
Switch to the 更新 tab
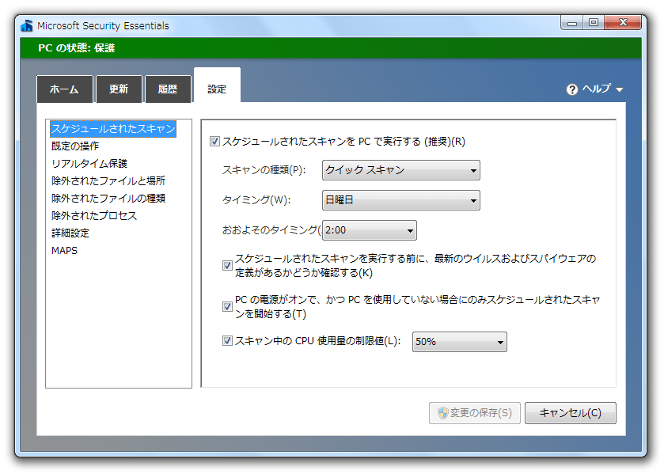(119, 89)
